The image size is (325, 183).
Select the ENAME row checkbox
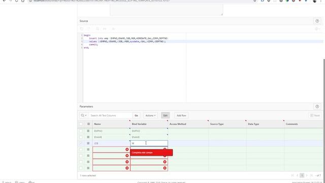81,137
